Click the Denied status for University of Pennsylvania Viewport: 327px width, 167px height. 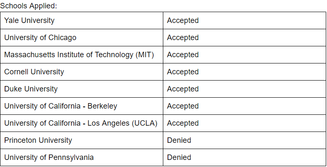click(x=179, y=157)
